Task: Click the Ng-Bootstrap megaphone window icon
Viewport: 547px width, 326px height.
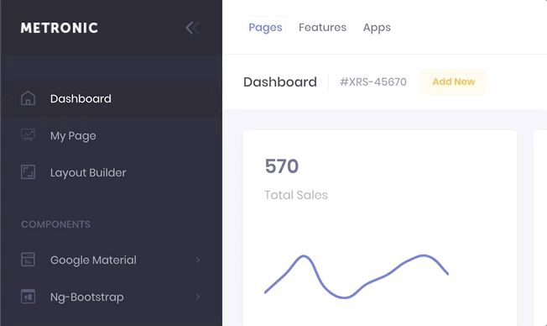Action: tap(28, 297)
